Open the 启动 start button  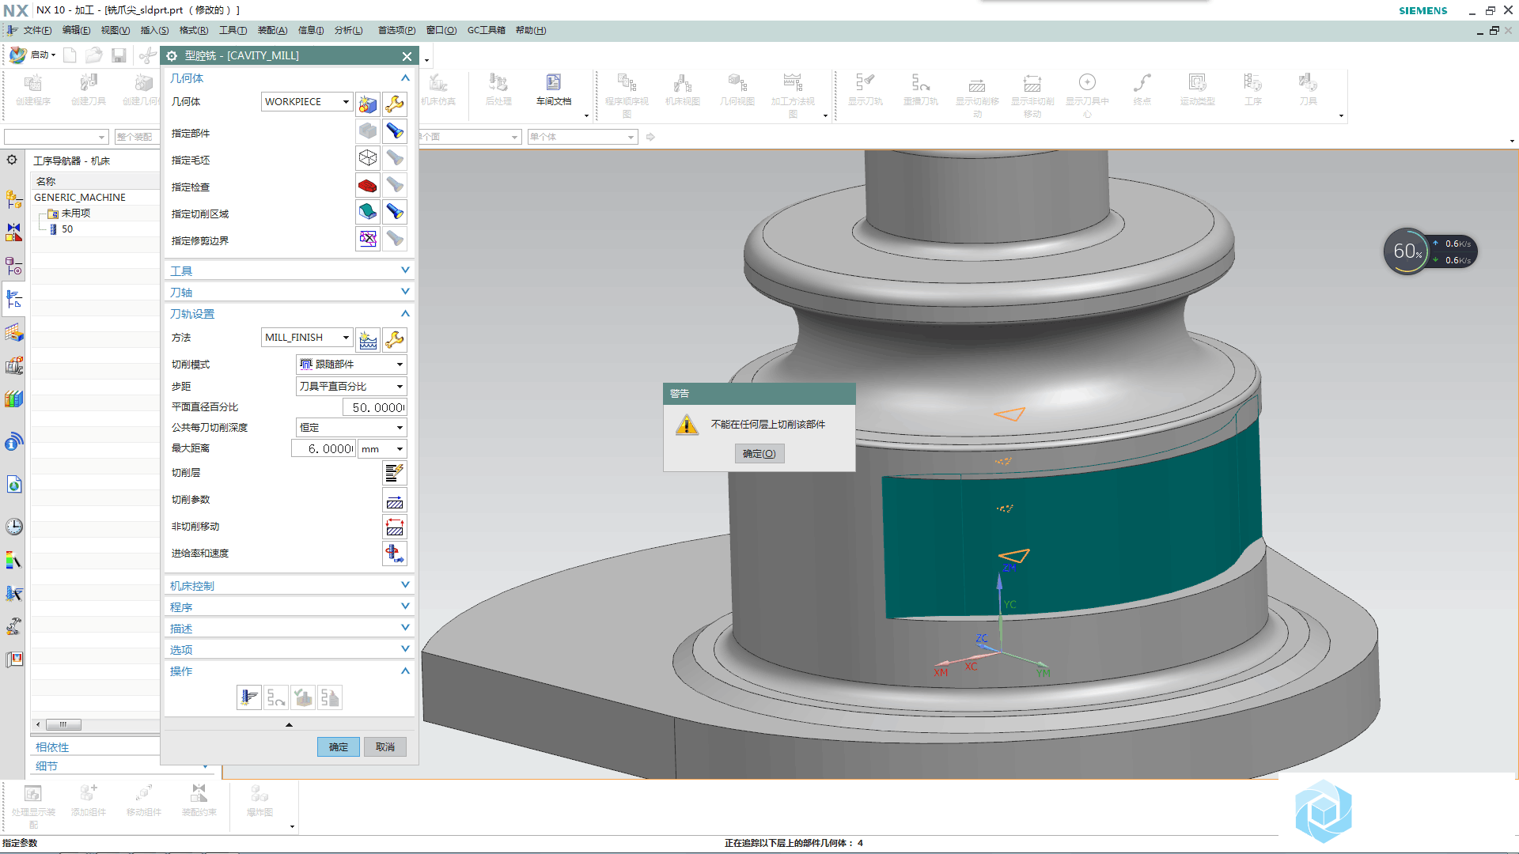(33, 55)
